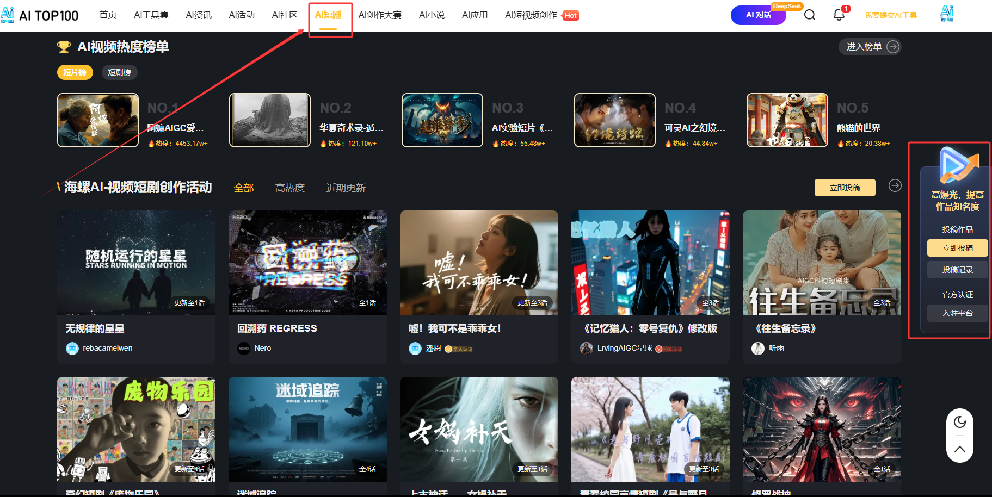Open the AI应用 menu

pyautogui.click(x=475, y=15)
